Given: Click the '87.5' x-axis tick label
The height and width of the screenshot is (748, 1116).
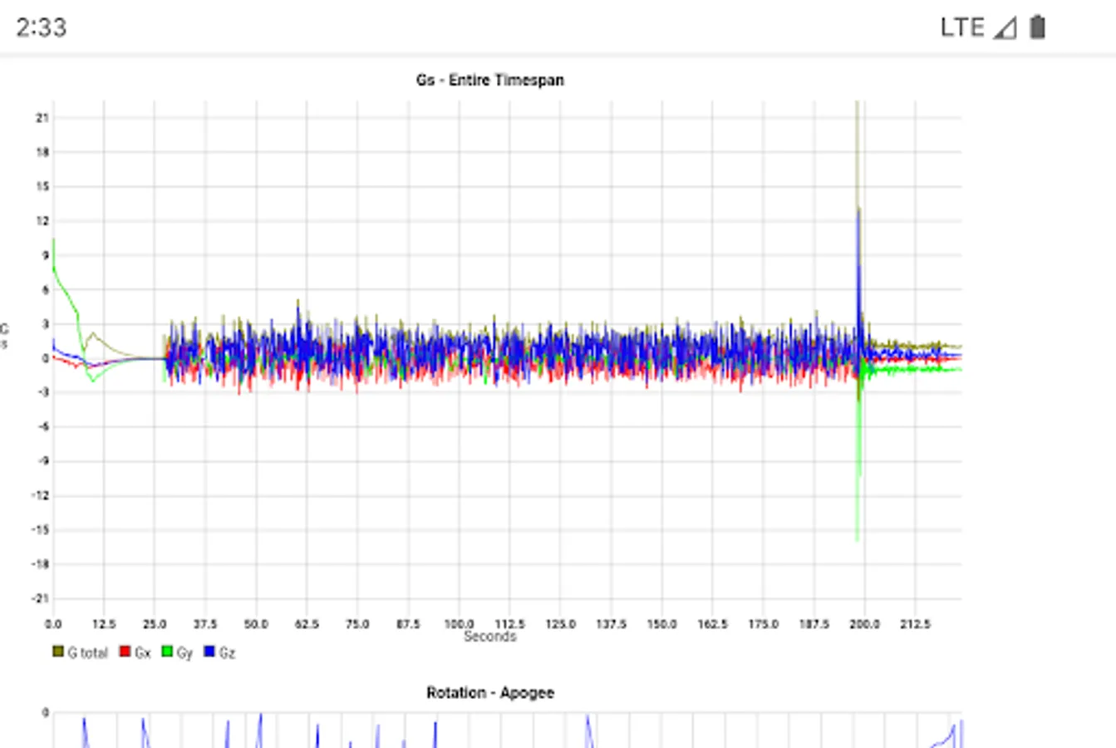Looking at the screenshot, I should coord(408,624).
